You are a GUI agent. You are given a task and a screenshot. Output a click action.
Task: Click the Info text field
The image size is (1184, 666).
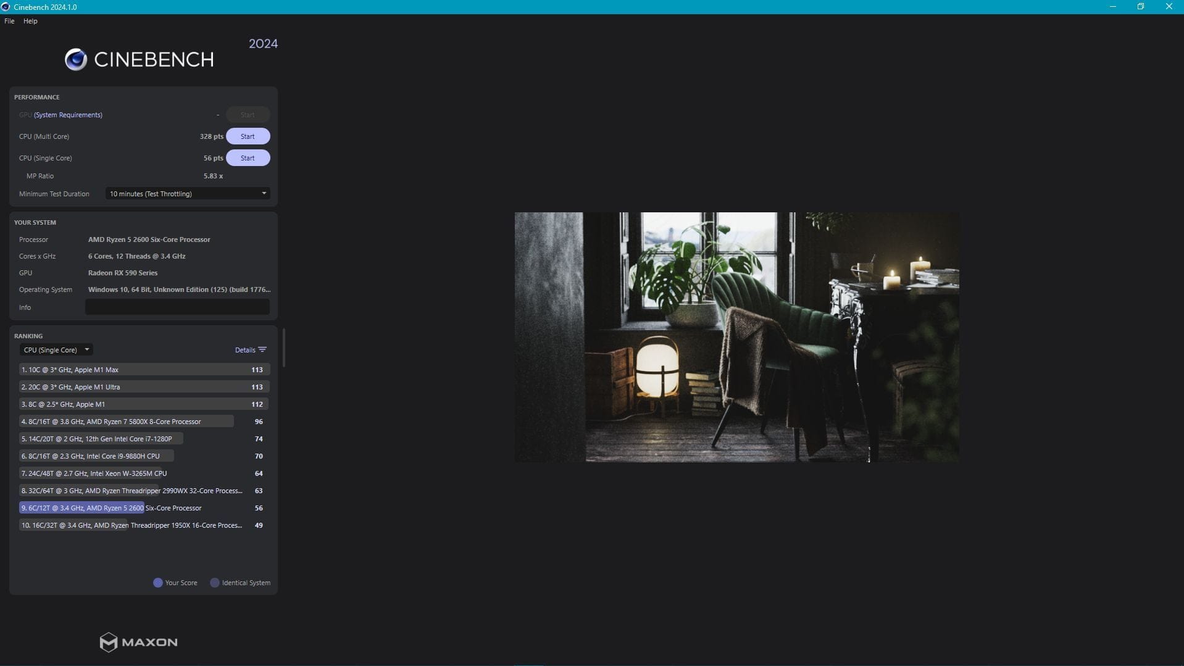point(177,307)
